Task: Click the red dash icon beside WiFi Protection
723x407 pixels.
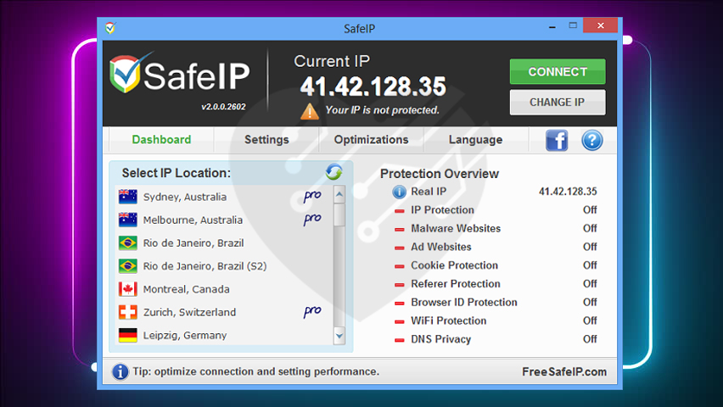Action: click(400, 321)
